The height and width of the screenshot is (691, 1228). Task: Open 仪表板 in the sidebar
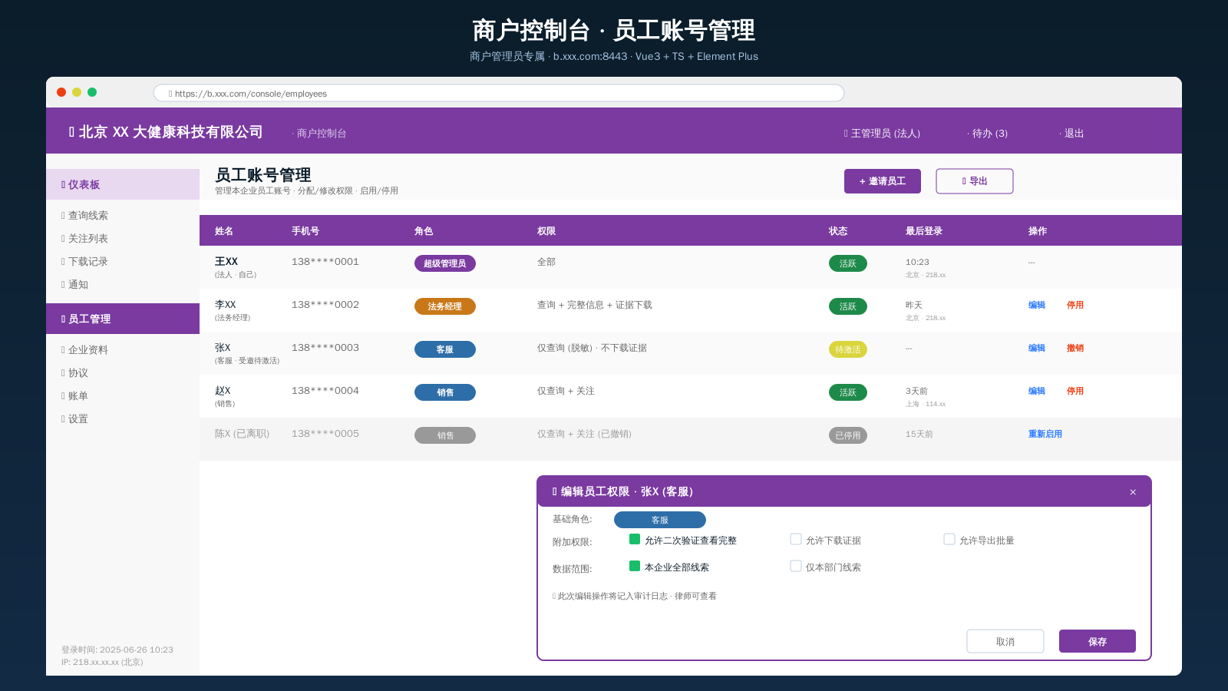(x=123, y=184)
